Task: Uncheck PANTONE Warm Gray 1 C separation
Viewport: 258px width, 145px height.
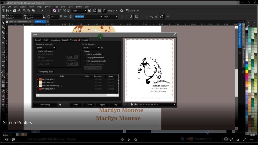Action: click(x=38, y=86)
